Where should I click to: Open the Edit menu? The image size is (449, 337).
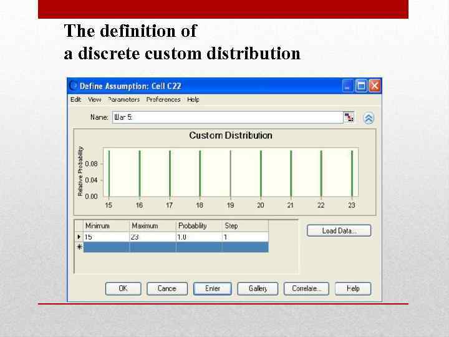tap(75, 99)
